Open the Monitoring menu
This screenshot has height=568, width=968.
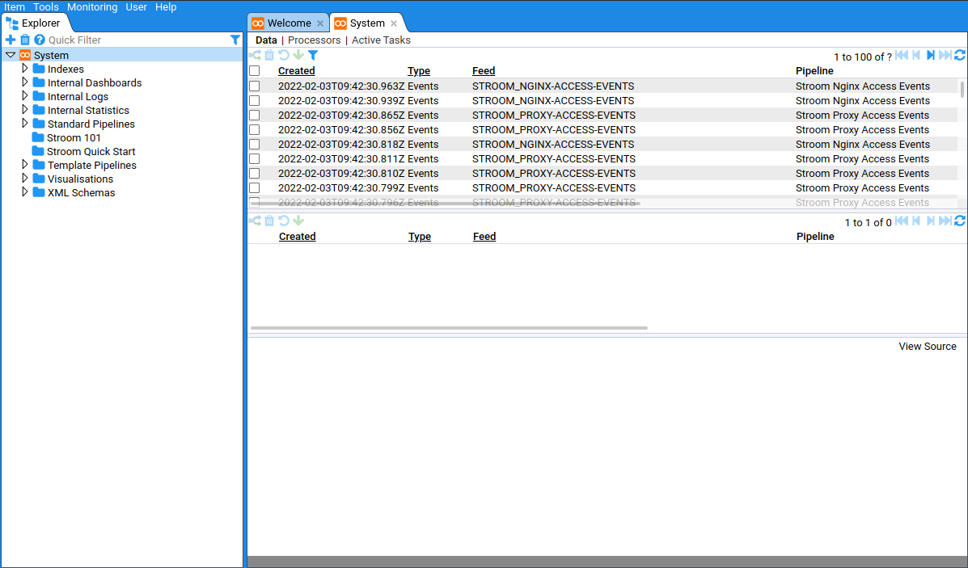92,6
